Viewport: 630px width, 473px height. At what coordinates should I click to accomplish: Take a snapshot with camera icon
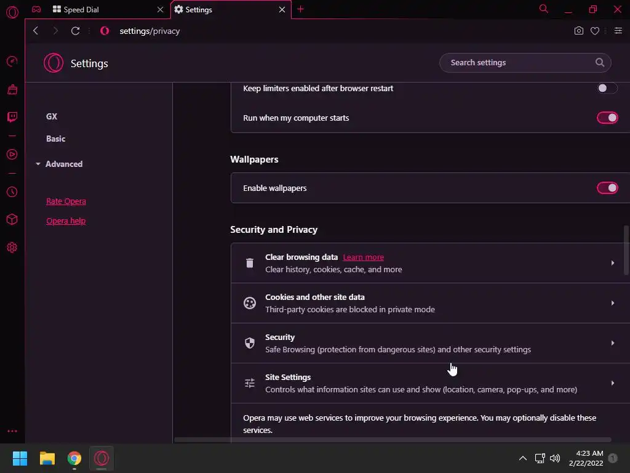pyautogui.click(x=578, y=31)
